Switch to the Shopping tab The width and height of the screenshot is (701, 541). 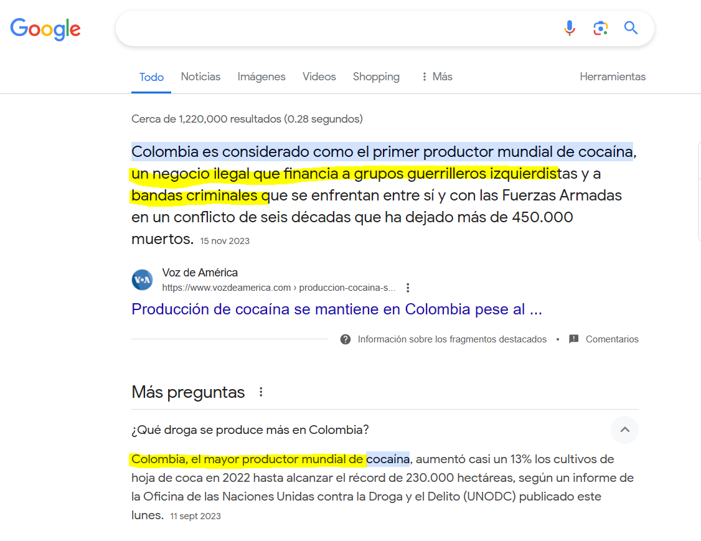376,77
